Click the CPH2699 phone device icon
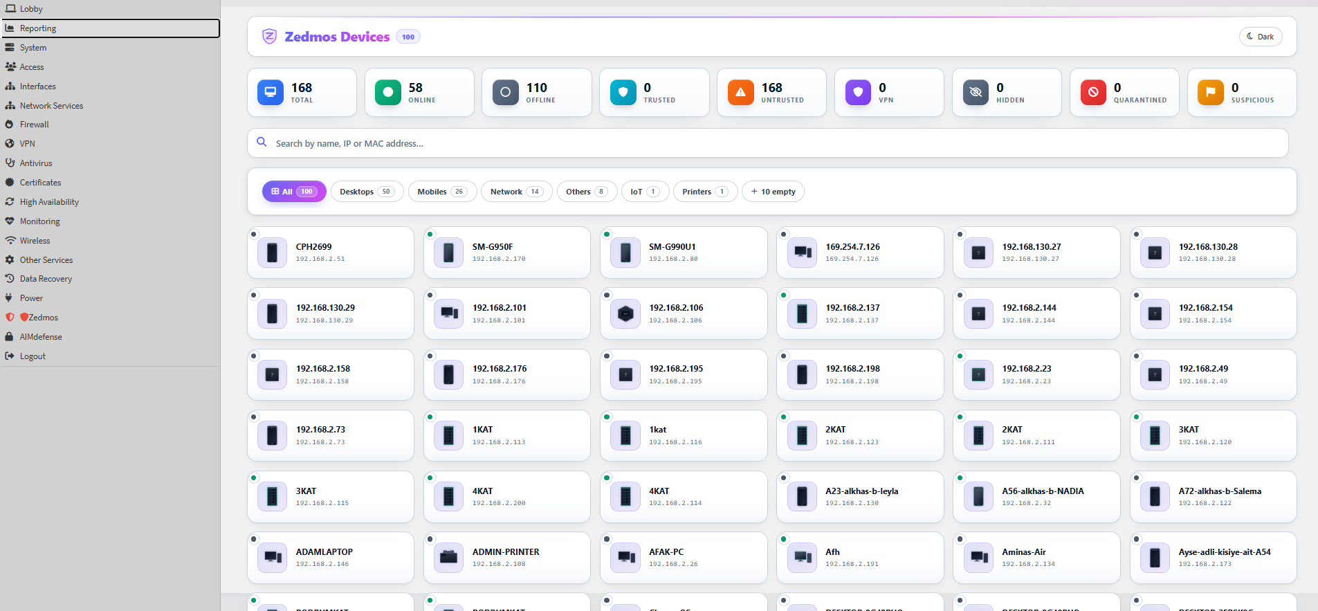This screenshot has width=1318, height=611. pos(273,253)
